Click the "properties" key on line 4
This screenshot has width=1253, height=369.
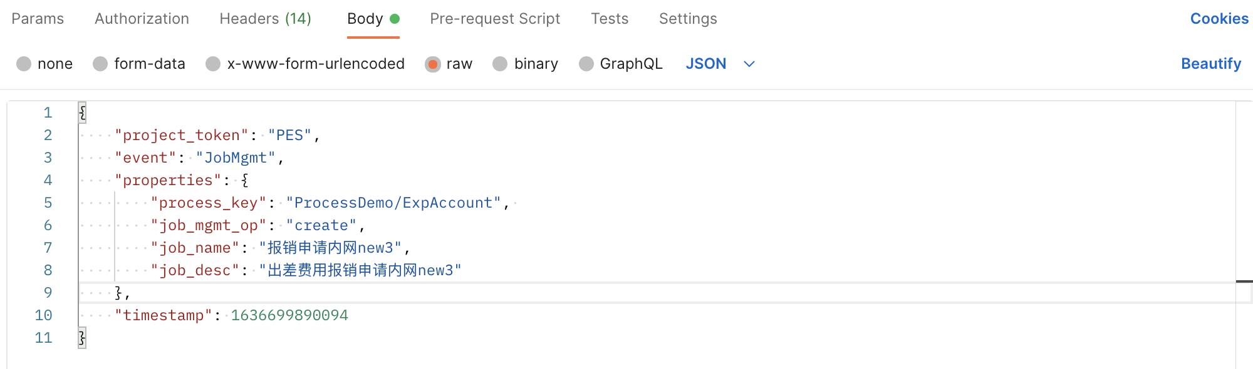168,180
